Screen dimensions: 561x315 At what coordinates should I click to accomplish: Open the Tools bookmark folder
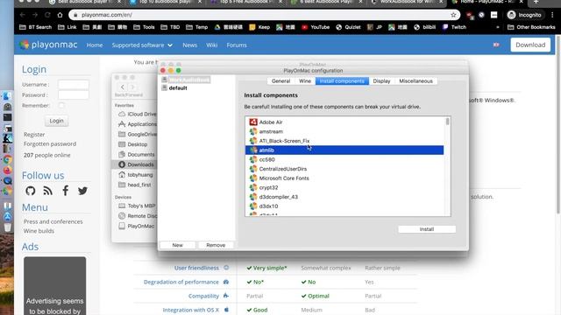pos(144,27)
